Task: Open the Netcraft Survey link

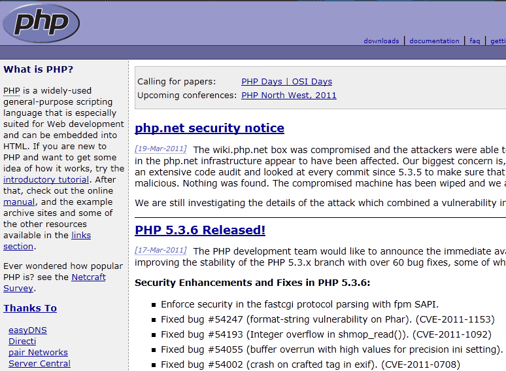Action: 88,277
